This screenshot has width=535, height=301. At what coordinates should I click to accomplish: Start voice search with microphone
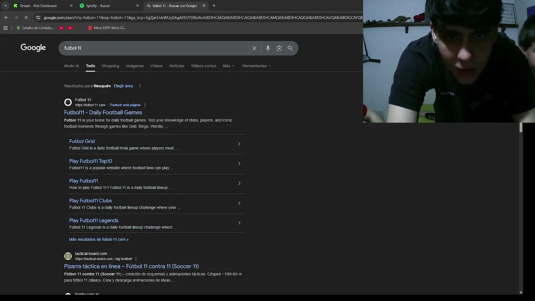coord(268,48)
